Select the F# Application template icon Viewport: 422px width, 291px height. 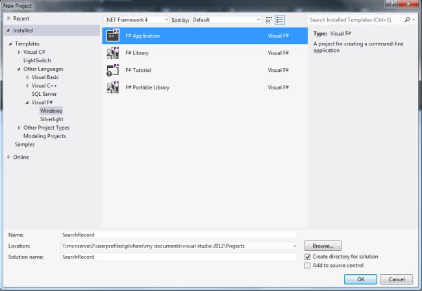click(x=113, y=36)
